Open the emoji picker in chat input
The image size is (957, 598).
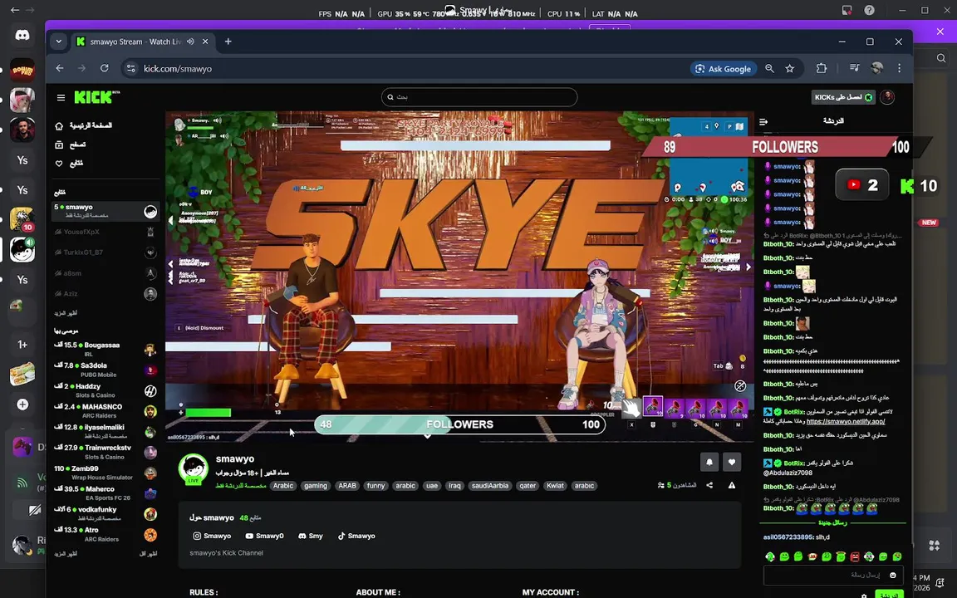893,575
